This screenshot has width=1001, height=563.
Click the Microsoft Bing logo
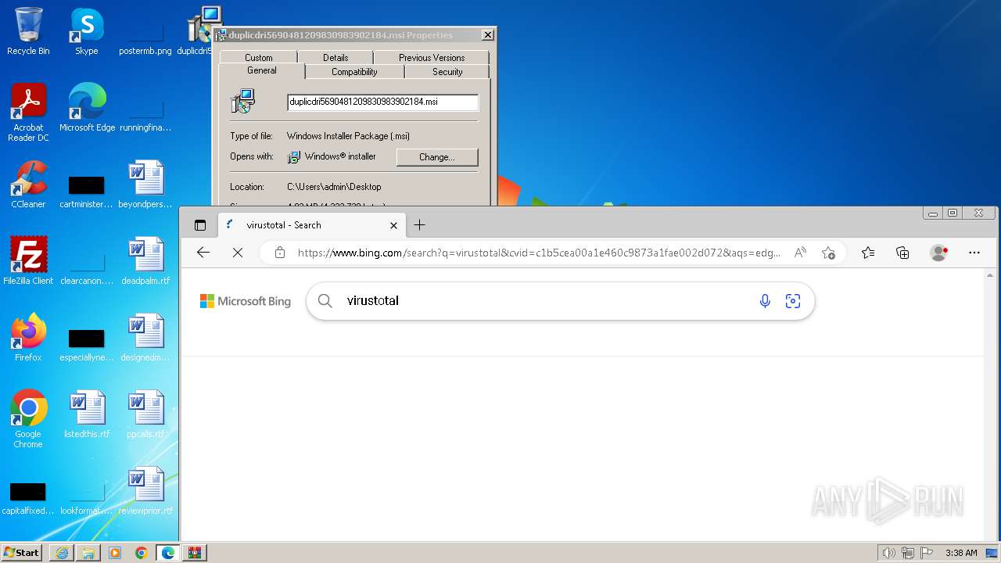(246, 301)
